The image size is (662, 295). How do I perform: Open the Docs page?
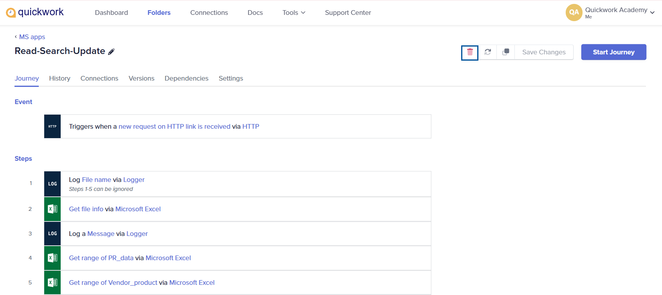point(255,13)
